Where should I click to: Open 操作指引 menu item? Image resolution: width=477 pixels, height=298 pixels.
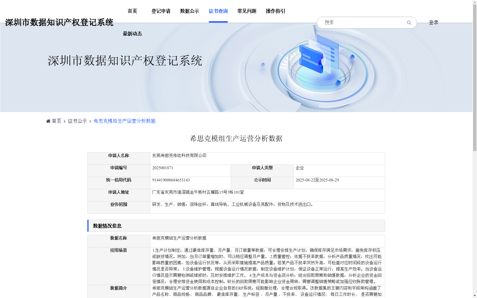(x=275, y=11)
